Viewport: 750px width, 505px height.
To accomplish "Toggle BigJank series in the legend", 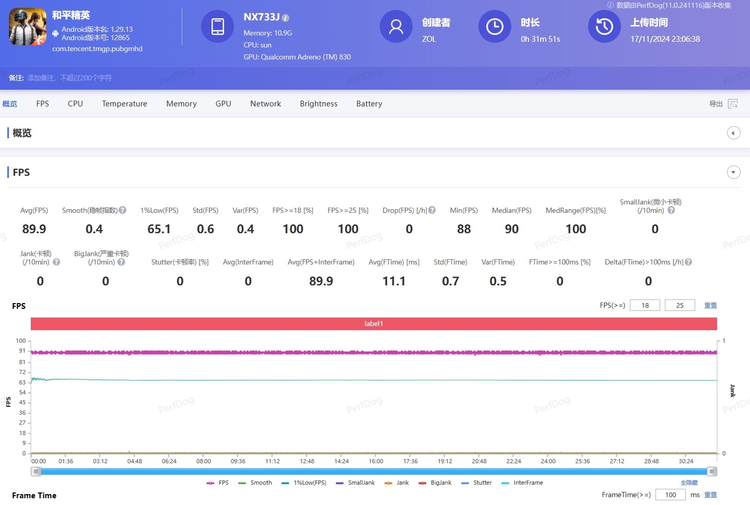I will click(435, 483).
